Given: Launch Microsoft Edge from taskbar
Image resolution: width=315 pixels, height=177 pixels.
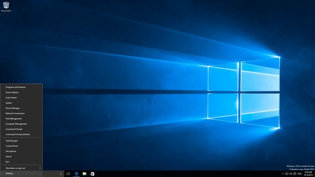Looking at the screenshot, I should (x=76, y=173).
